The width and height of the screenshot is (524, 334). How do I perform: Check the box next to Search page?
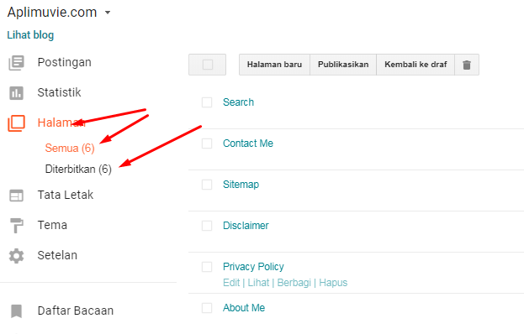[x=207, y=102]
